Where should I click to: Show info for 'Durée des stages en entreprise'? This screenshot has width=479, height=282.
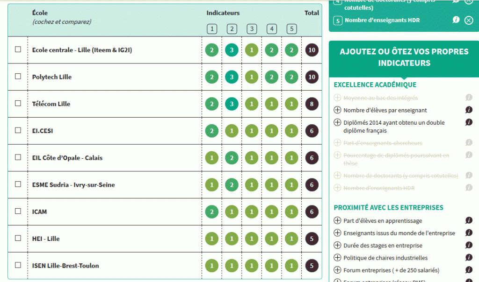pyautogui.click(x=469, y=245)
